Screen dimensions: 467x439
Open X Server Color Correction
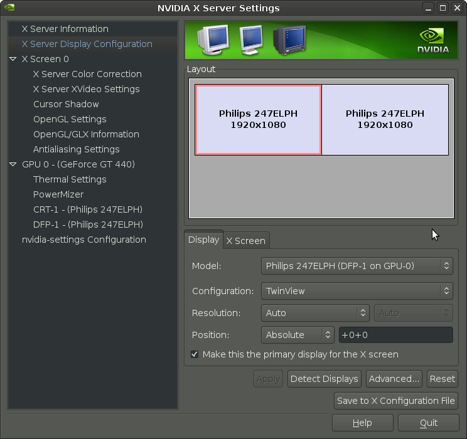point(87,74)
